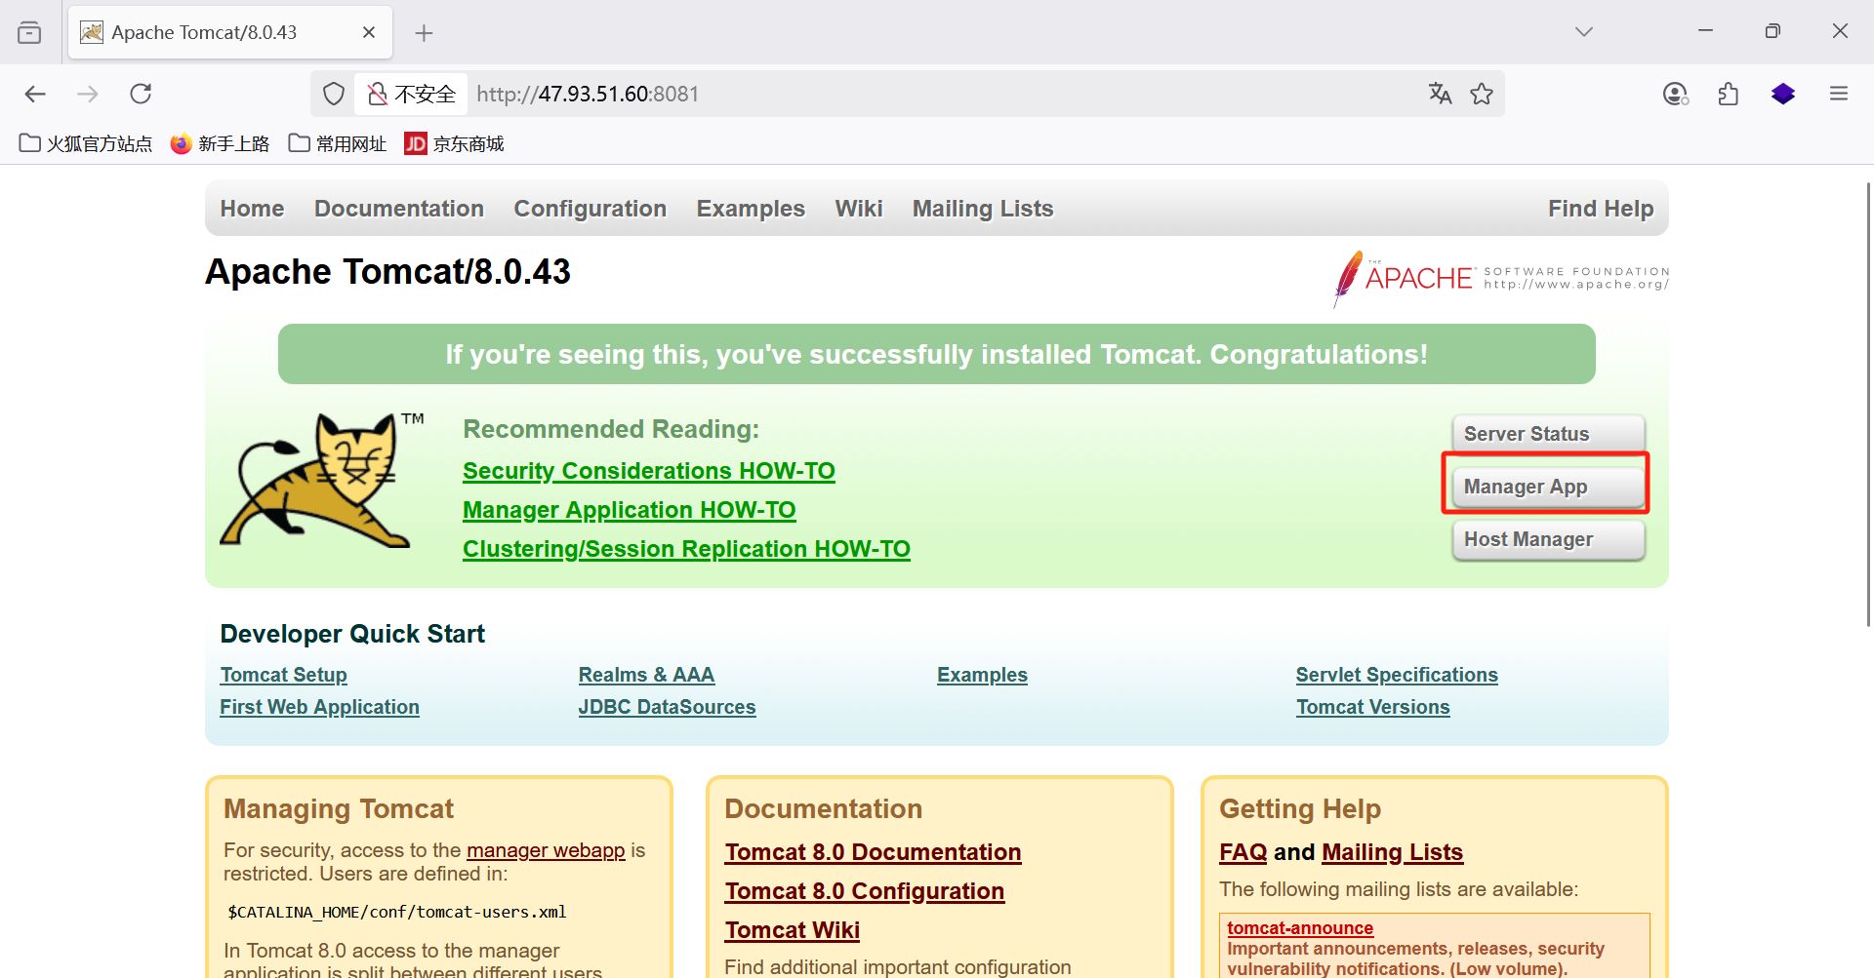This screenshot has height=978, width=1874.
Task: Open Configuration in the Tomcat nav bar
Action: tap(591, 209)
